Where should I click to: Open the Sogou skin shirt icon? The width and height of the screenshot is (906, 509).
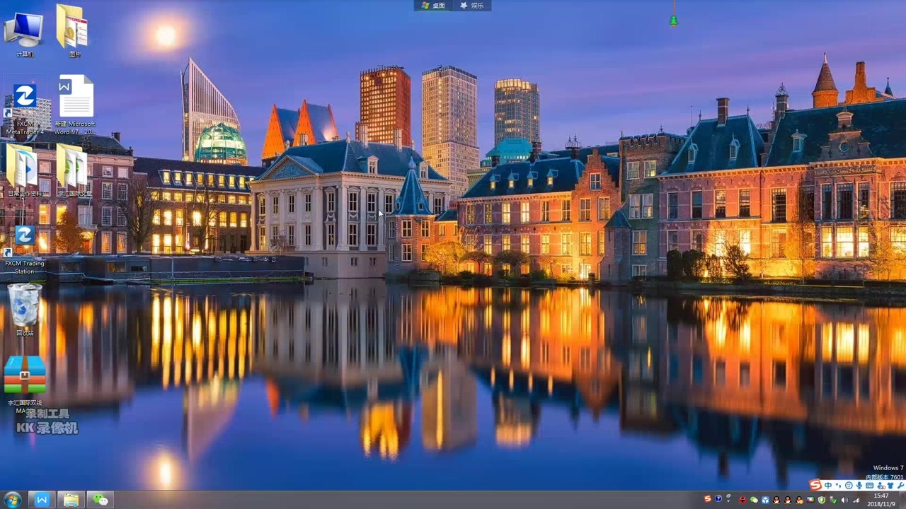(890, 486)
